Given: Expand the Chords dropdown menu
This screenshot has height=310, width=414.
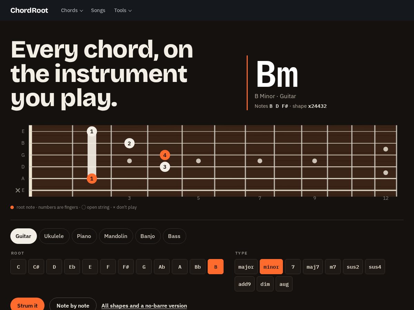Looking at the screenshot, I should pyautogui.click(x=72, y=10).
